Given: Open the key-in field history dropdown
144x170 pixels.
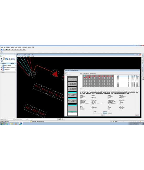Looking at the screenshot, I should pos(58,119).
